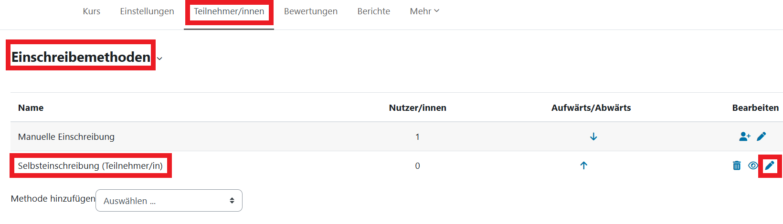Click the Methode hinzufügen label
This screenshot has height=224, width=783.
pyautogui.click(x=53, y=199)
